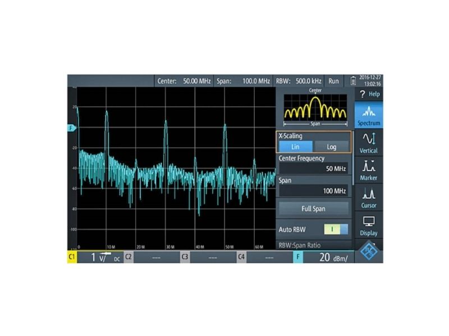The image size is (449, 336).
Task: Open the Vertical settings icon
Action: [369, 143]
